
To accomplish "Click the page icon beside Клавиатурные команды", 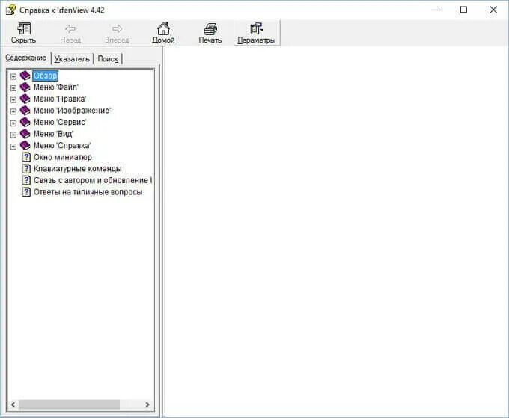I will pos(26,169).
